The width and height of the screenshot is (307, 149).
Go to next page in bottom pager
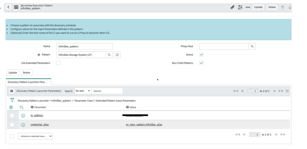[276, 135]
